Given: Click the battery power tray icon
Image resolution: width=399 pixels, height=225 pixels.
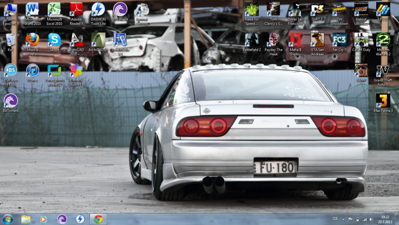Looking at the screenshot, I should (357, 219).
